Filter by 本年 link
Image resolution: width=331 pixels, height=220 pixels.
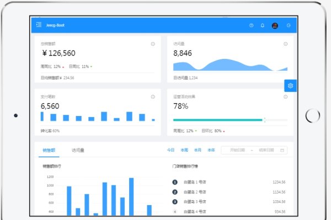[x=211, y=150]
